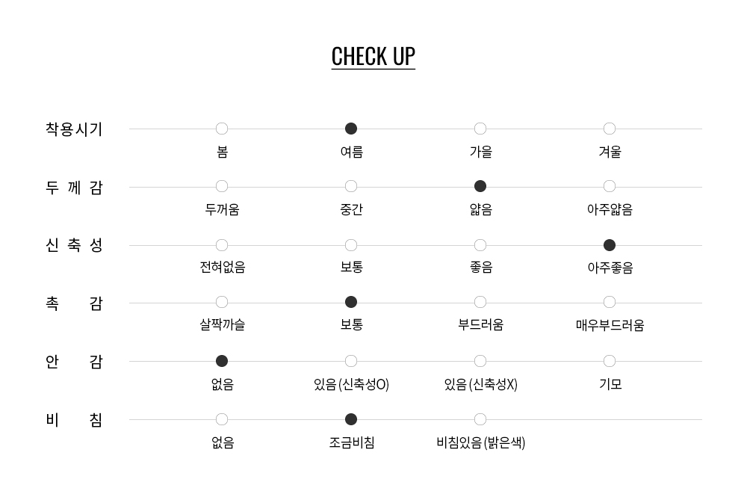Select 전혀없음 elasticity circle
The image size is (747, 494).
[222, 245]
